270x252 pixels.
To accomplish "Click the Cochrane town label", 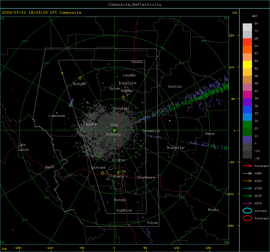I will [98, 168].
